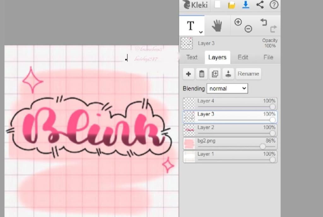Image resolution: width=323 pixels, height=217 pixels.
Task: Open the Edit tab
Action: (x=243, y=57)
